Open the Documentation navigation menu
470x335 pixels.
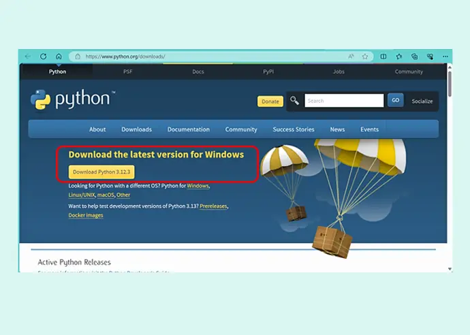pos(188,129)
